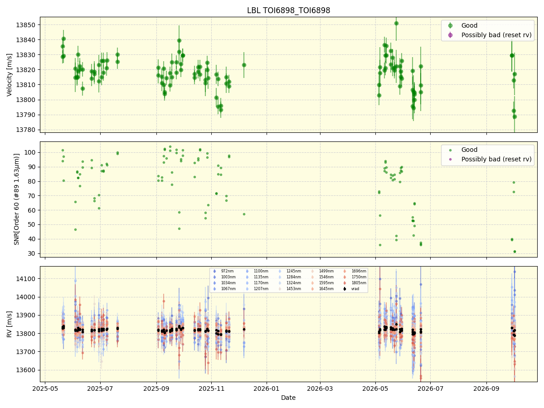This screenshot has height=408, width=544.
Task: Click the 972nm legend entry
Action: [227, 271]
